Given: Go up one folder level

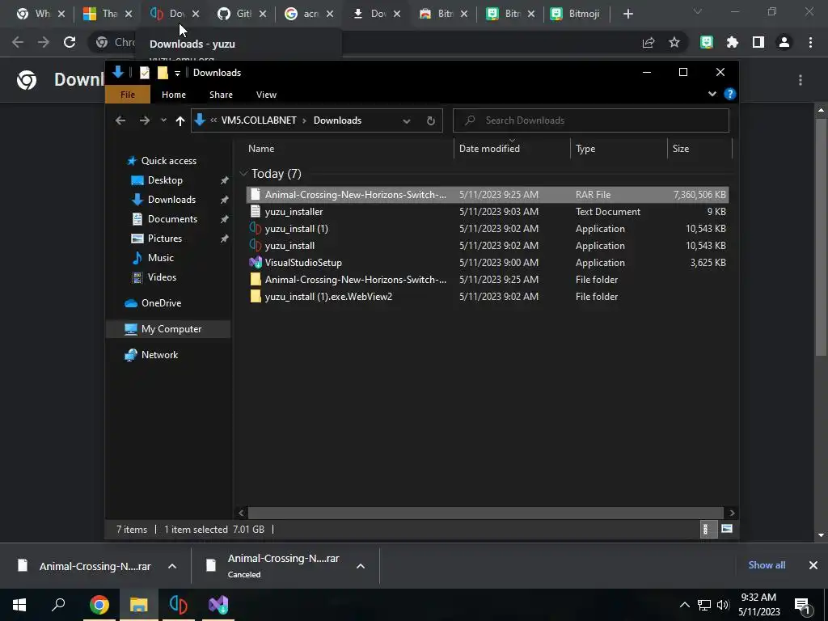Looking at the screenshot, I should pos(180,120).
